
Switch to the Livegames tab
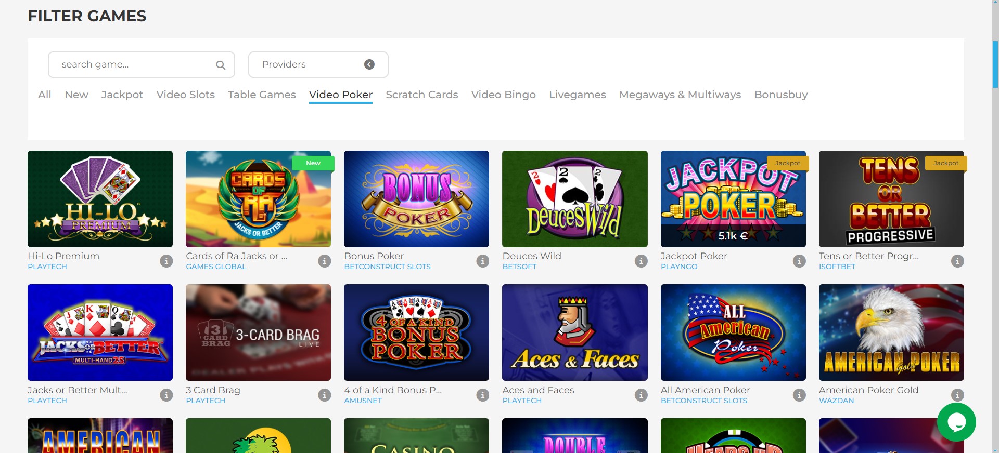coord(578,95)
